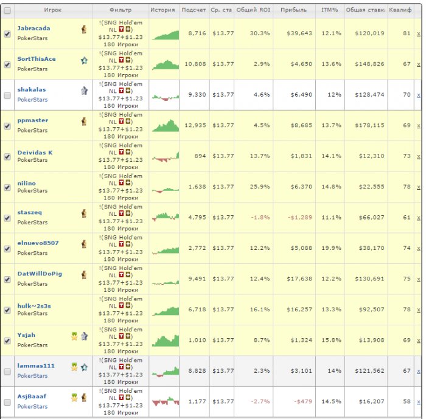
Task: Sort by Общий ROI column header
Action: 253,10
